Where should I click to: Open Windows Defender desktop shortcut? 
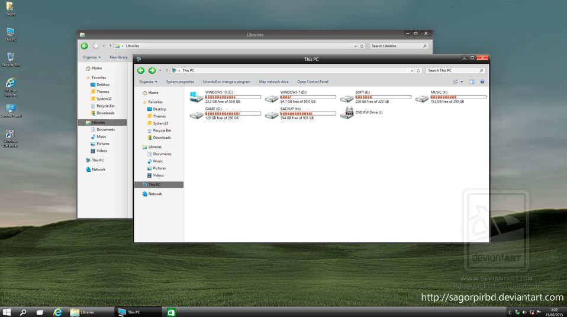[10, 136]
